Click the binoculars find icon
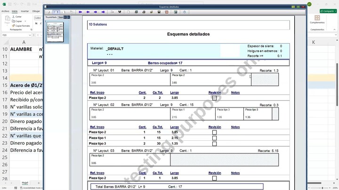The image size is (339, 190). click(120, 12)
